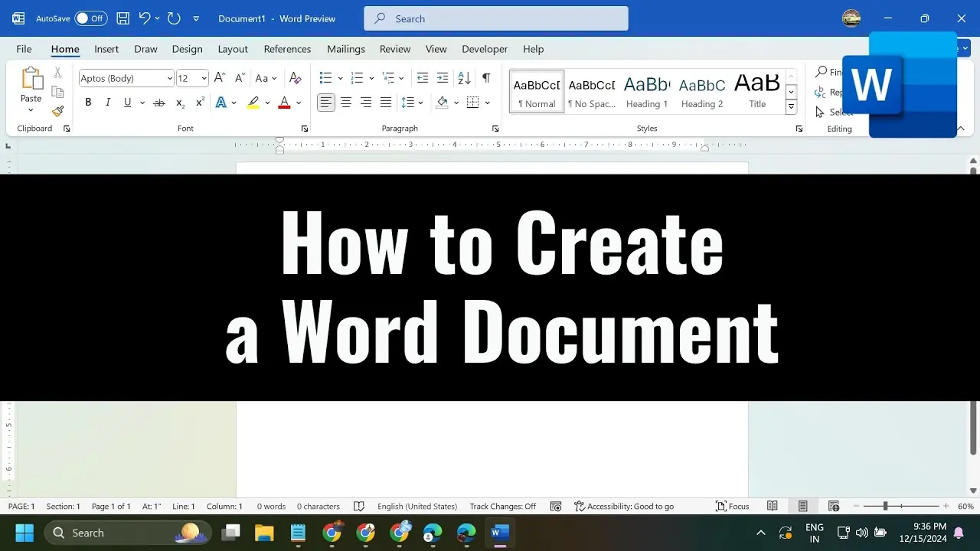Increase the paragraph indent
This screenshot has height=551, width=980.
443,78
